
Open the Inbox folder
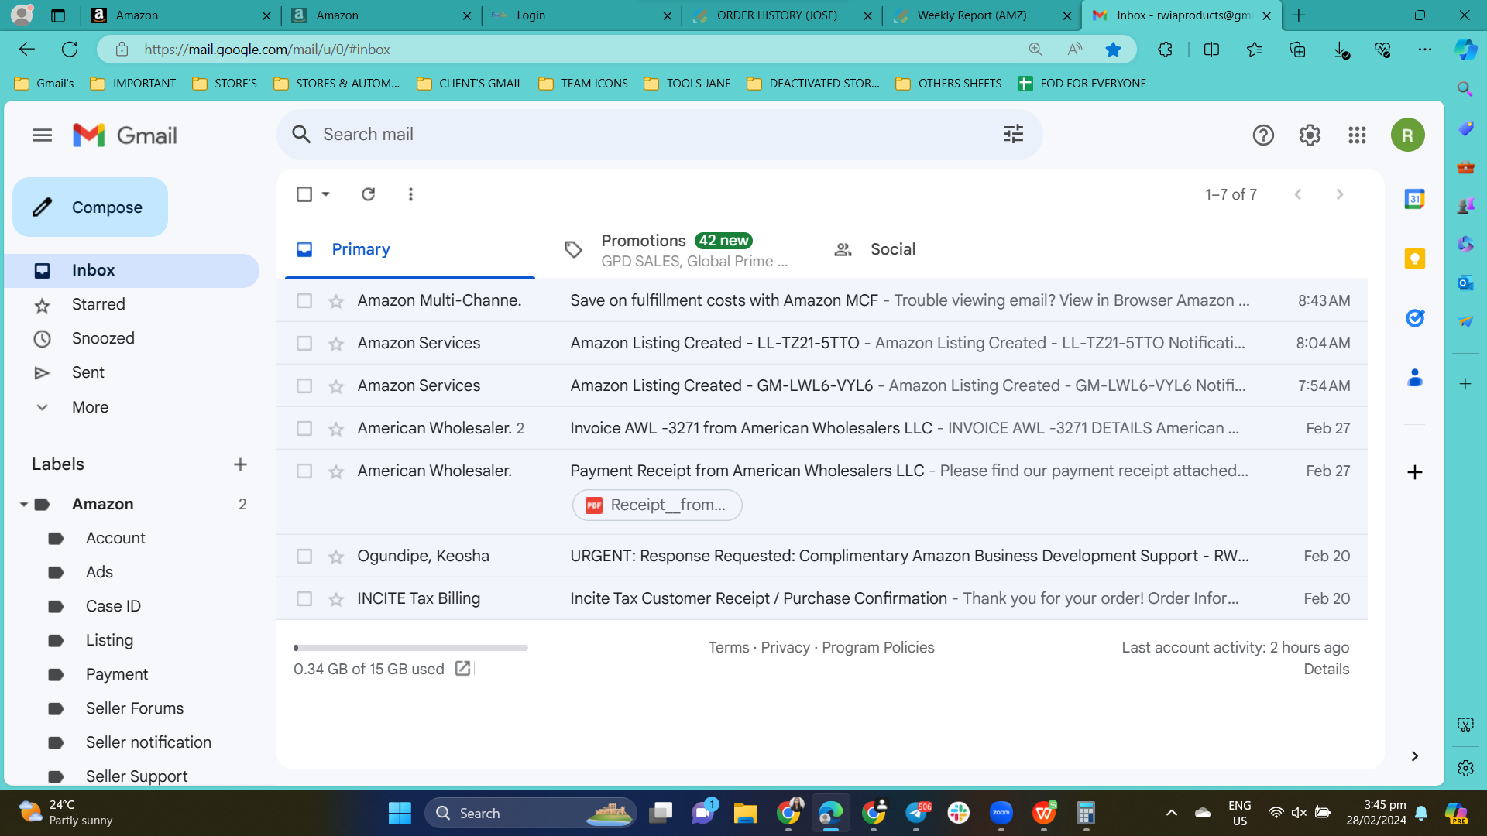[x=132, y=271]
